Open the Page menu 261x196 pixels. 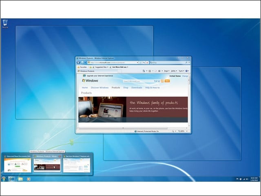pyautogui.click(x=167, y=71)
